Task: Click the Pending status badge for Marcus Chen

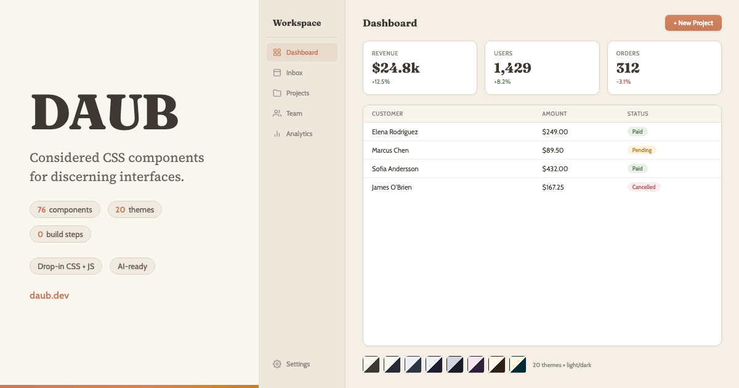Action: click(x=642, y=150)
